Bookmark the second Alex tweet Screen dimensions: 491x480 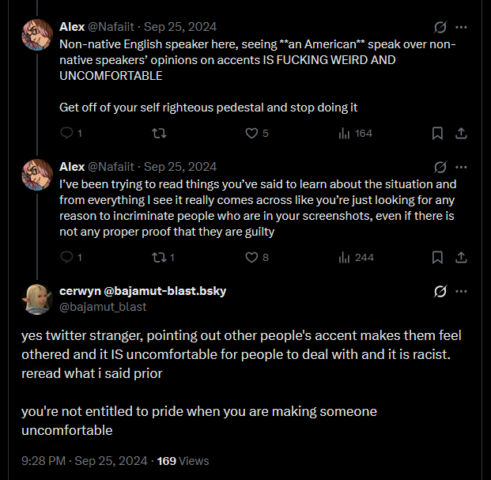pos(437,257)
